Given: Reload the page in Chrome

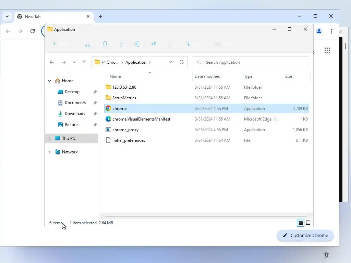Looking at the screenshot, I should pyautogui.click(x=33, y=31).
